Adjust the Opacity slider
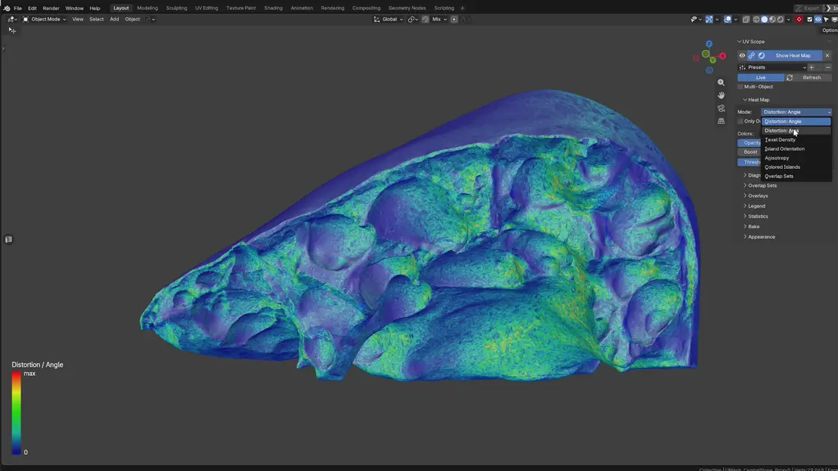This screenshot has width=838, height=471. (x=750, y=142)
